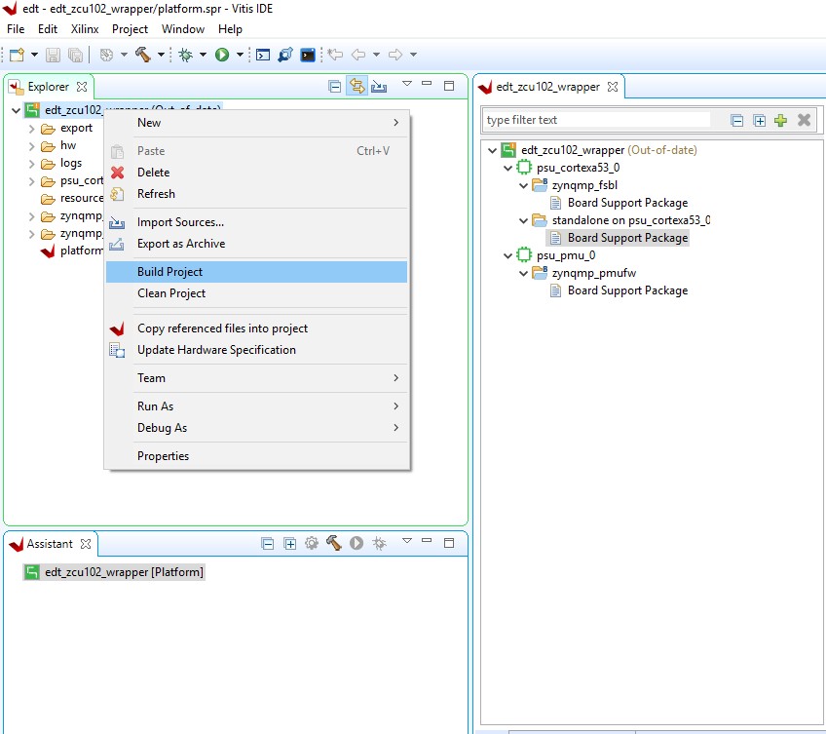The image size is (826, 734).
Task: Open the File menu
Action: (x=16, y=29)
